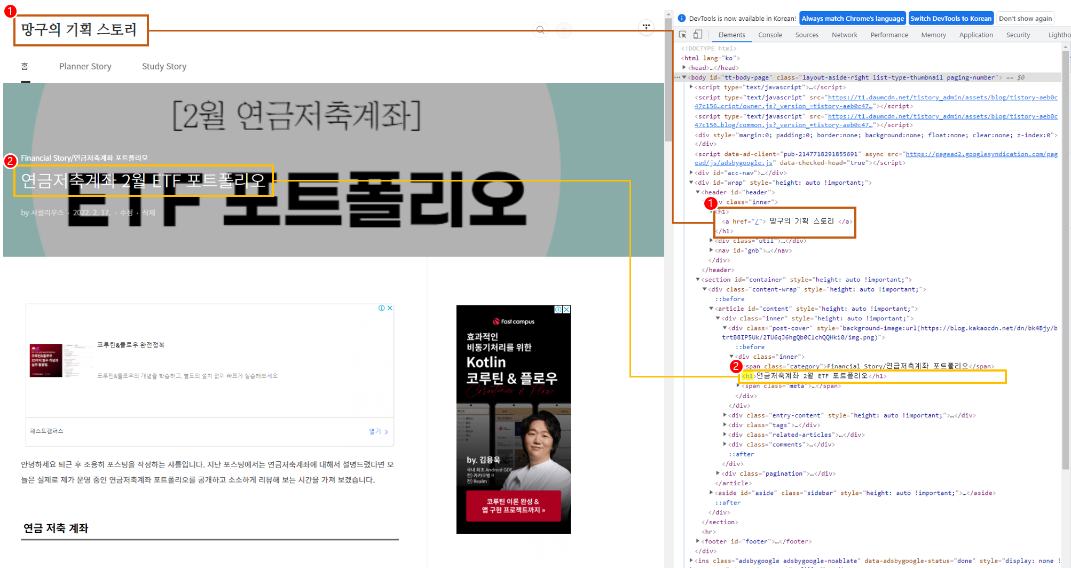Collapse the div id wrap node

(691, 183)
